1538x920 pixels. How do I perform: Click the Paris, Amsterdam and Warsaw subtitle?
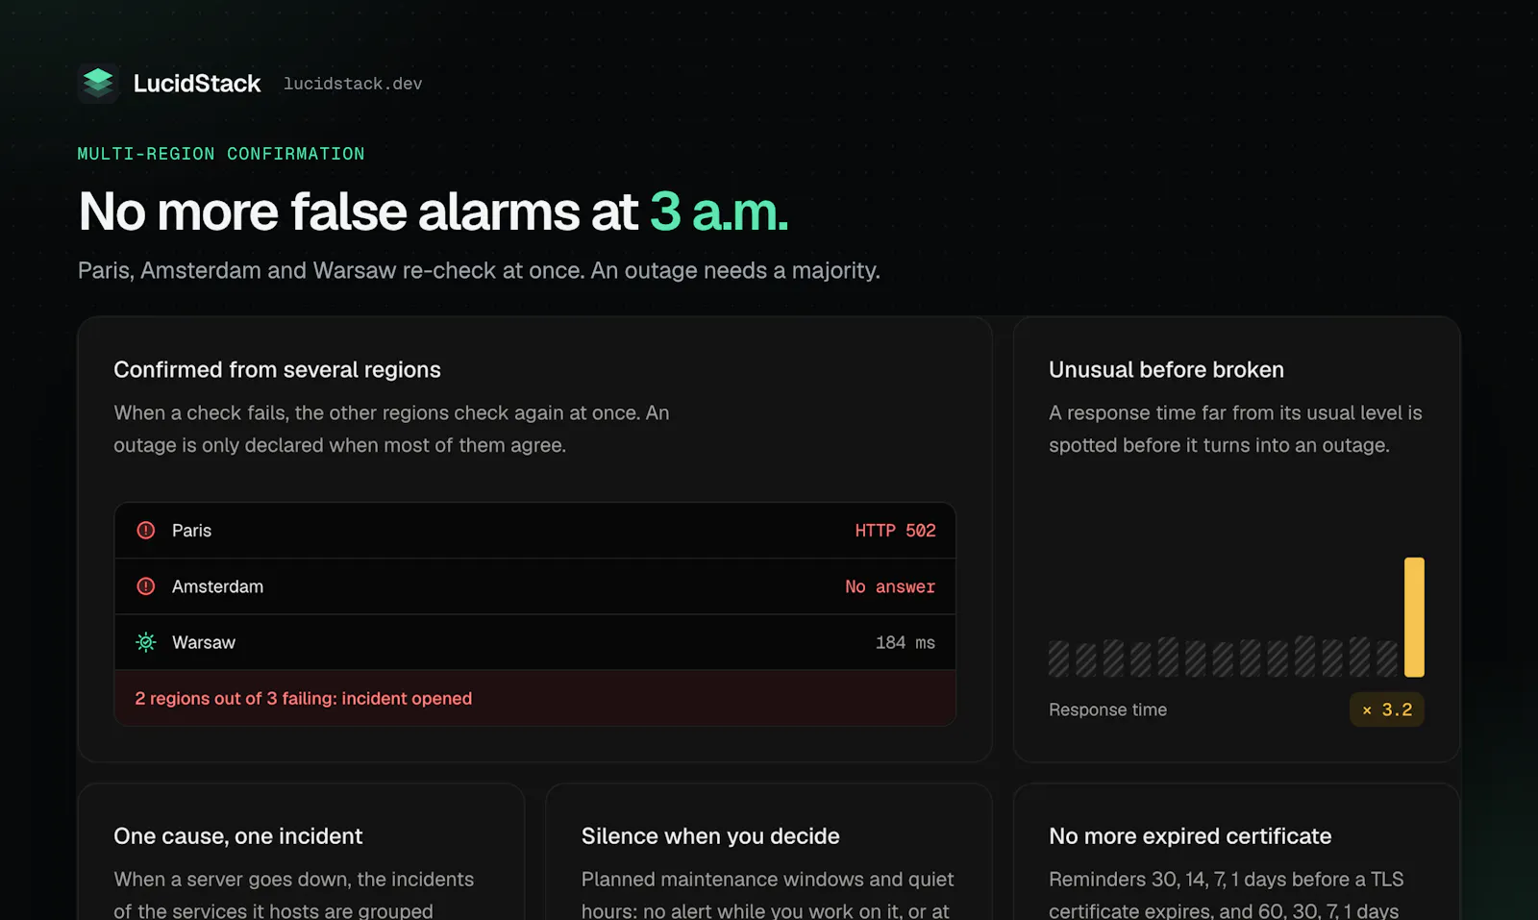(x=479, y=271)
